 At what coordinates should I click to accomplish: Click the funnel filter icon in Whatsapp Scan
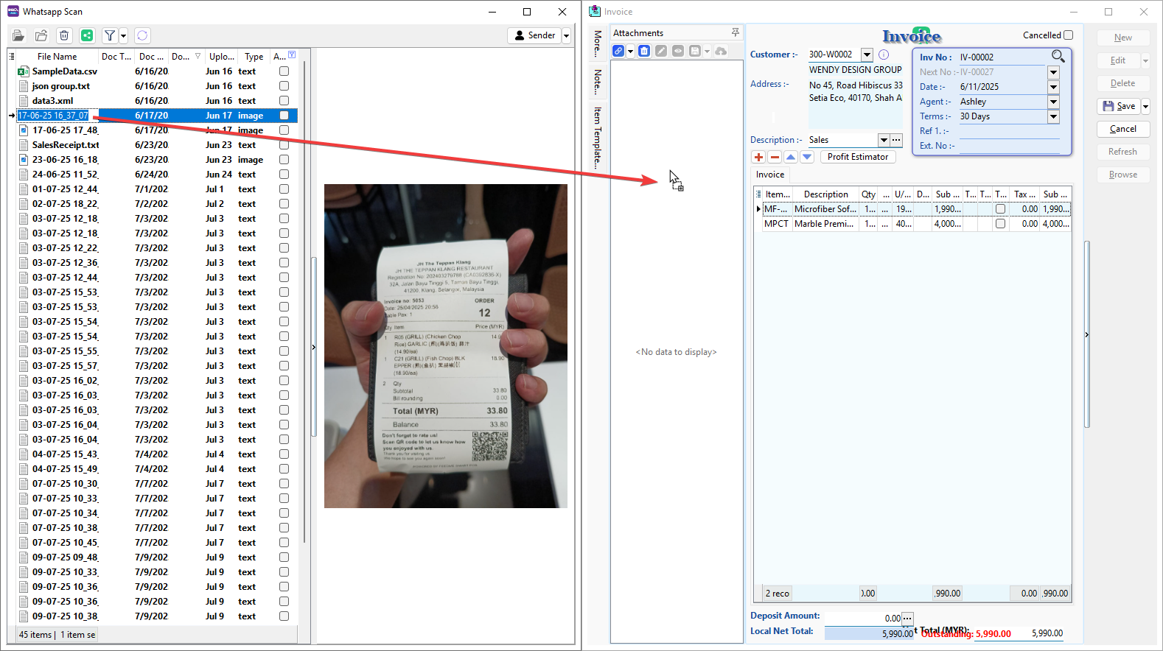tap(110, 35)
